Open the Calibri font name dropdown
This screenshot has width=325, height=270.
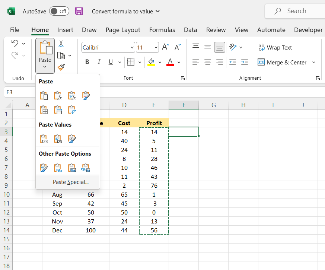pos(132,48)
